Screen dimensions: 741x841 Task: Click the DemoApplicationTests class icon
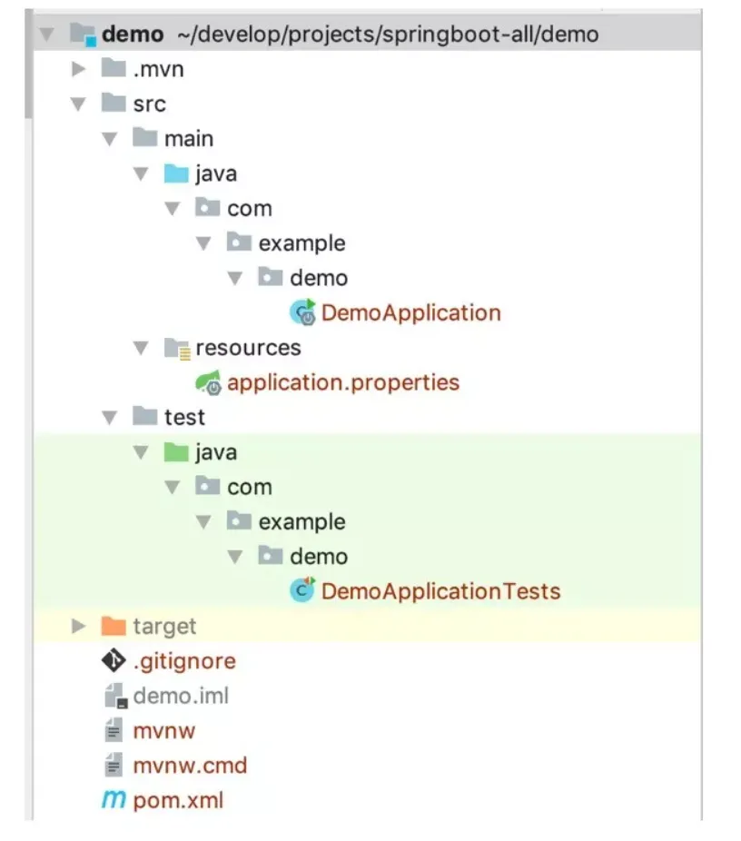click(302, 591)
